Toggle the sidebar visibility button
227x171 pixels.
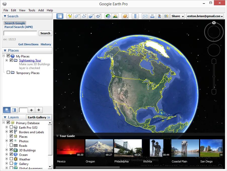pyautogui.click(x=60, y=16)
